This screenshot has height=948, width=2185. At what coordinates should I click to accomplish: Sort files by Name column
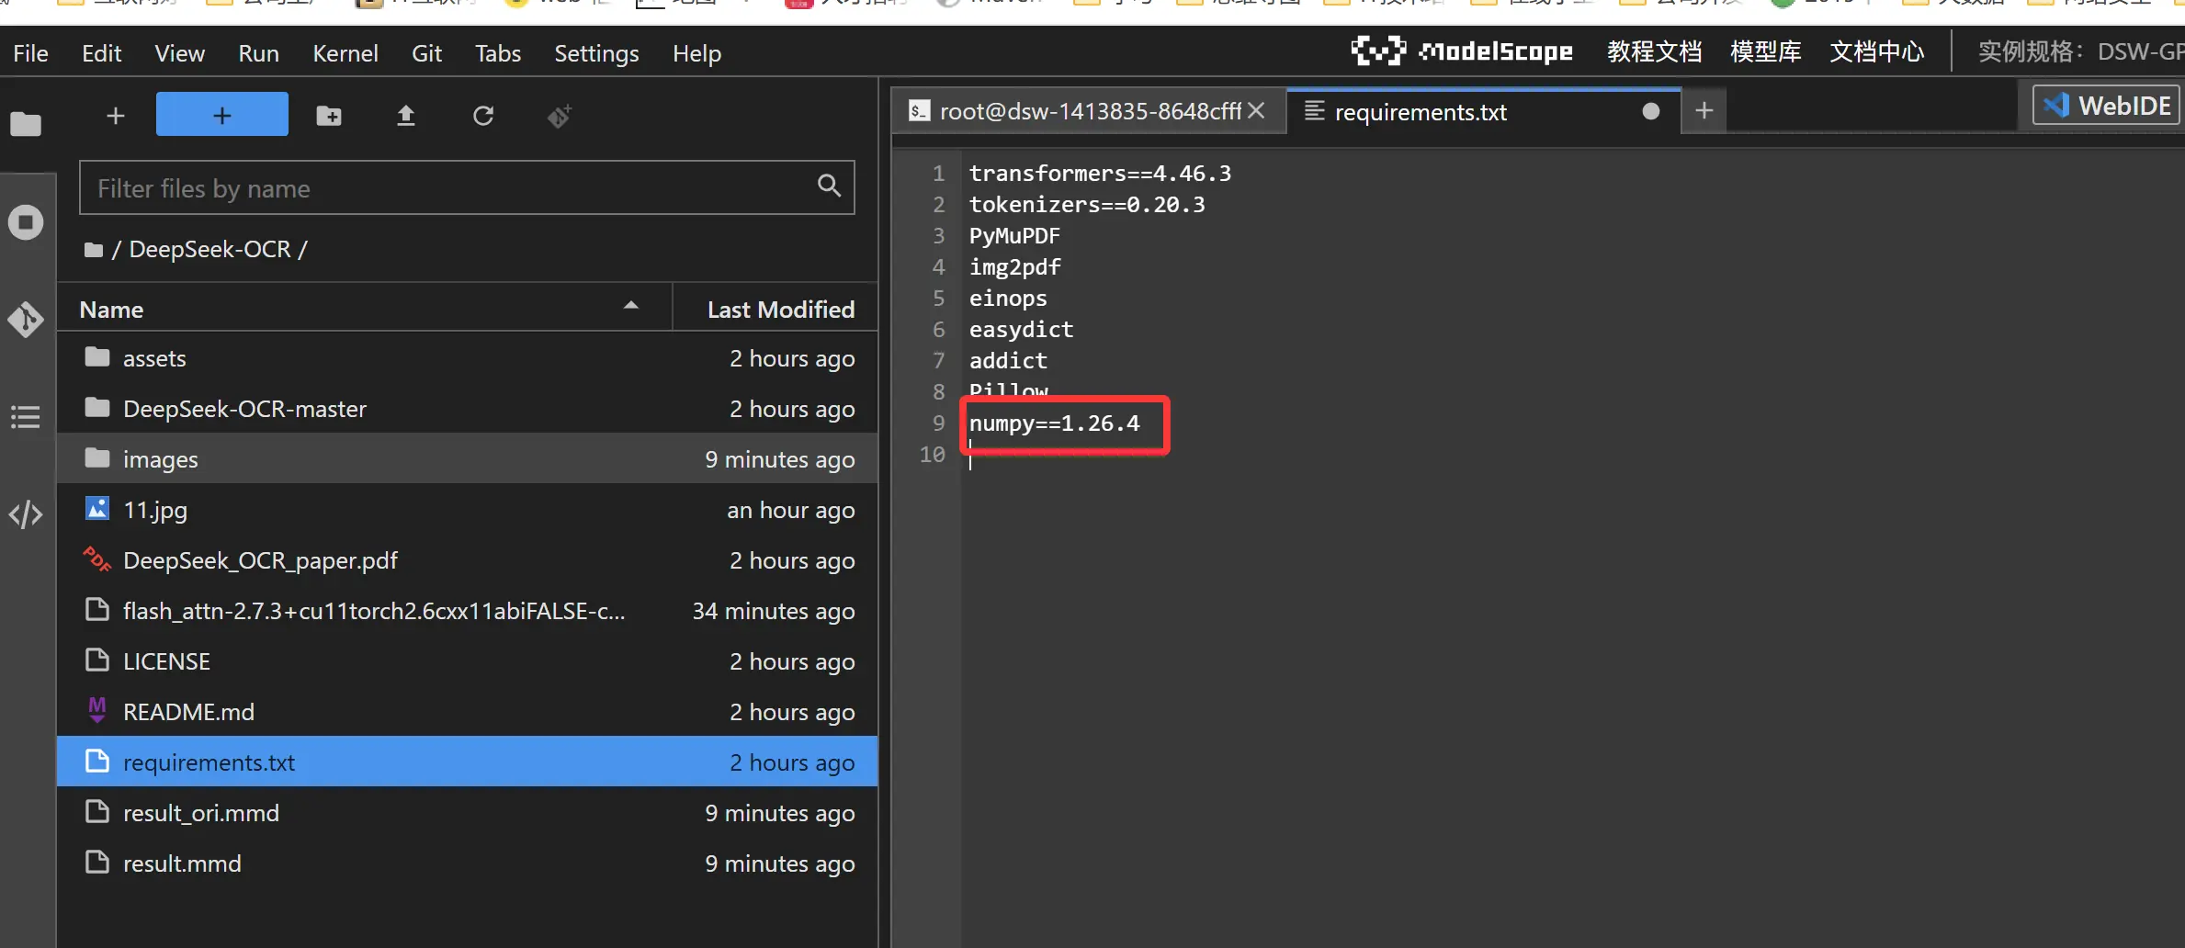point(364,310)
